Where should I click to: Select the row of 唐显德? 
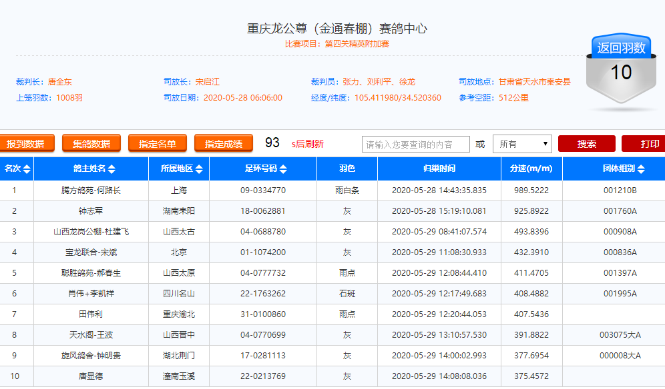click(91, 376)
